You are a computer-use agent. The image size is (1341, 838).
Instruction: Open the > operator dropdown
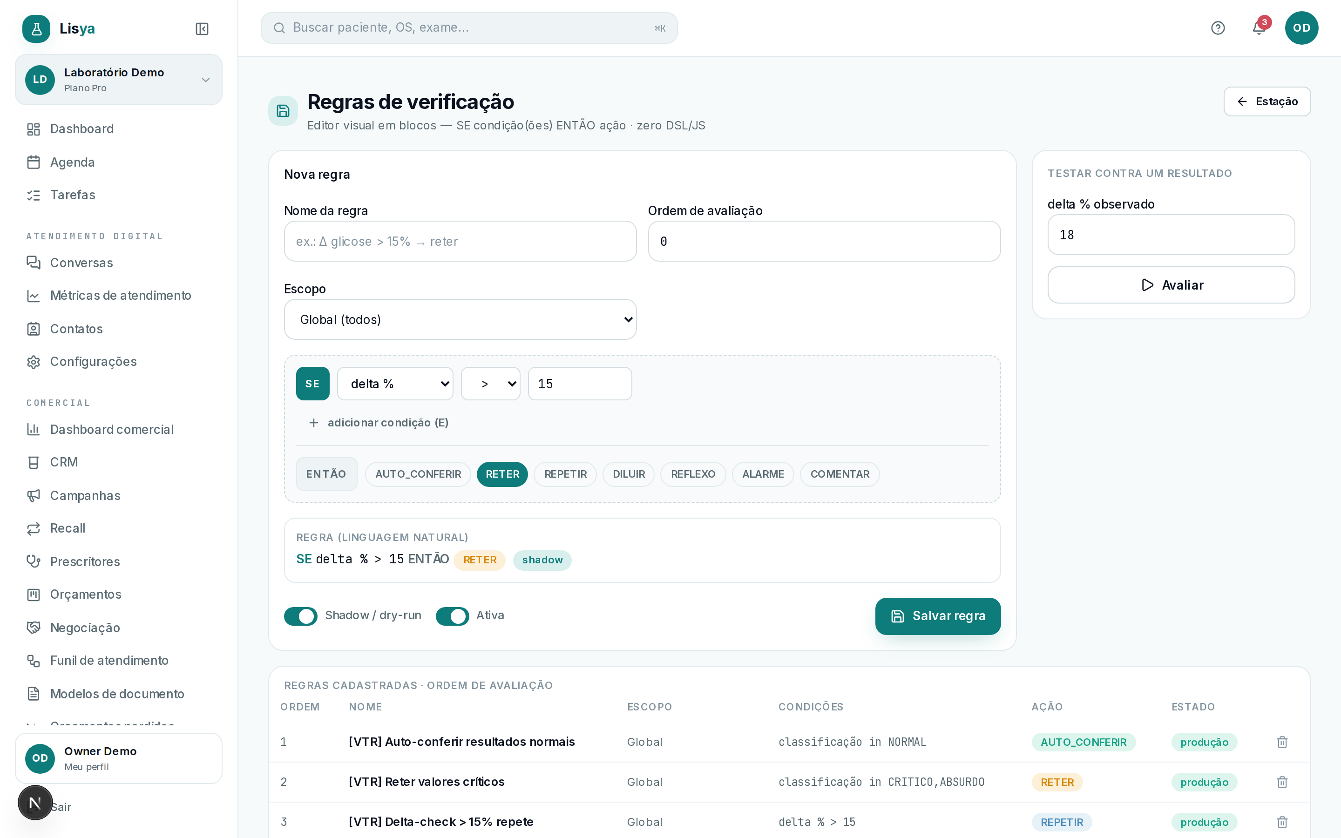pyautogui.click(x=490, y=384)
